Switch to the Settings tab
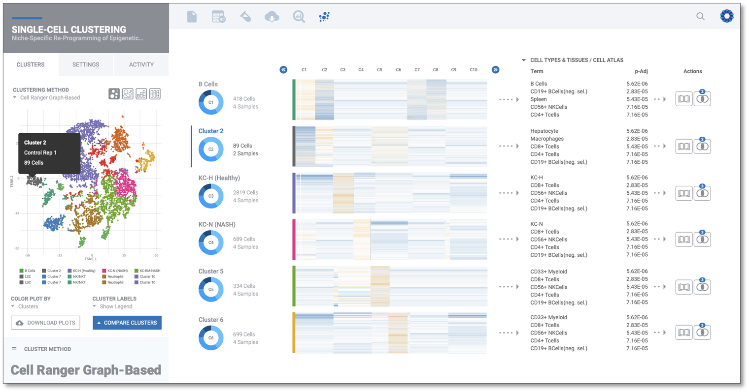 (86, 64)
